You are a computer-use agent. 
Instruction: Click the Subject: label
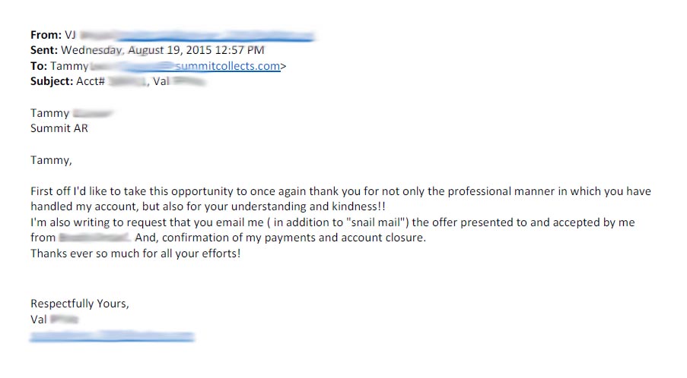click(52, 81)
